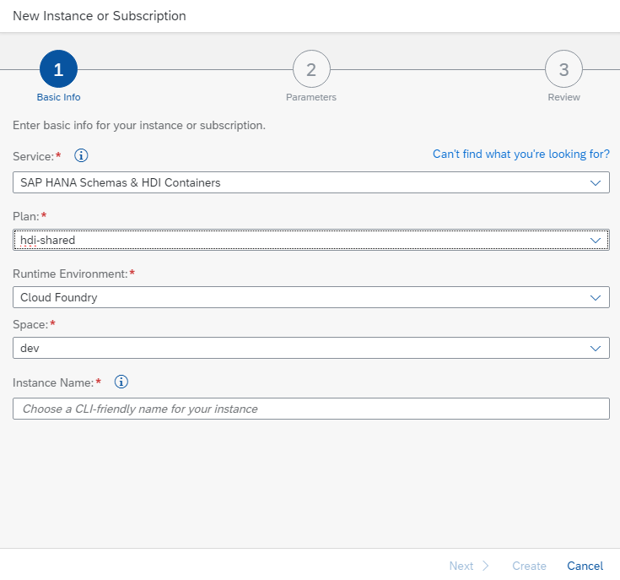Click the SAP HANA Schemas & HDI Containers text
Viewport: 620px width, 580px height.
point(121,182)
